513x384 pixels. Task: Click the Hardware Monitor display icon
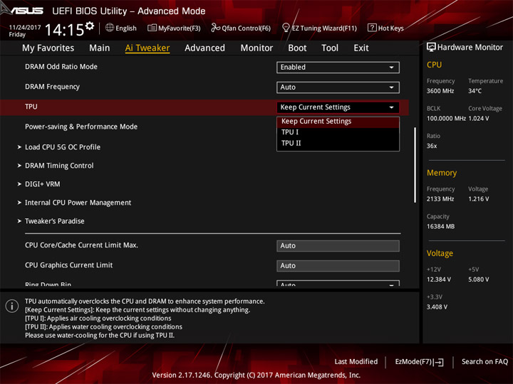click(x=431, y=48)
